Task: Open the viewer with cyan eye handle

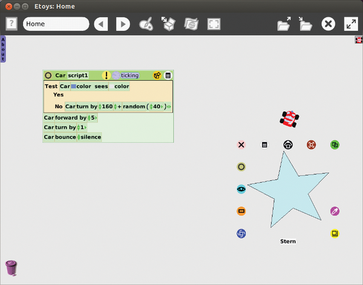Action: 241,189
